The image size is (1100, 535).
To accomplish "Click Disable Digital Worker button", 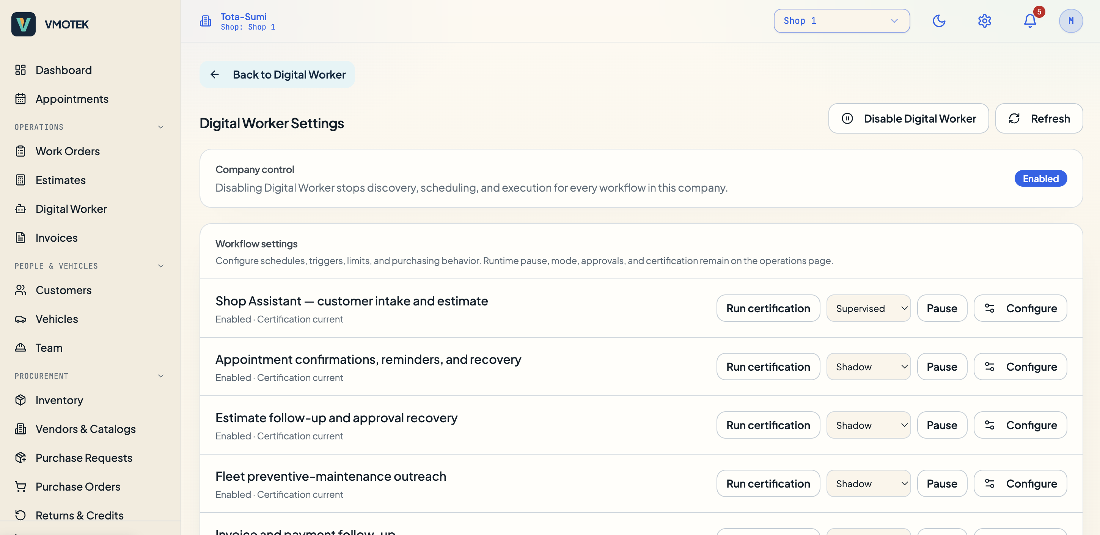I will pyautogui.click(x=909, y=118).
